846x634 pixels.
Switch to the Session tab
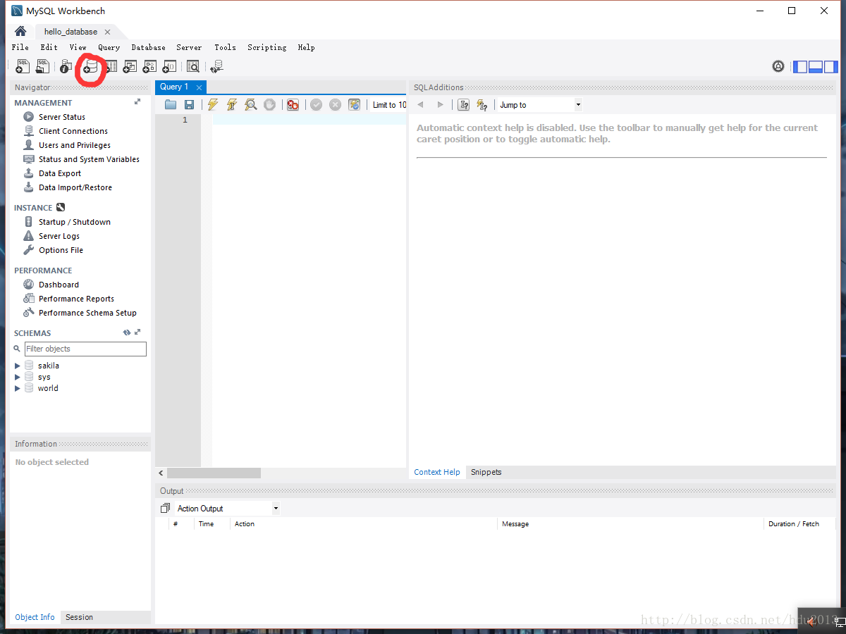79,617
